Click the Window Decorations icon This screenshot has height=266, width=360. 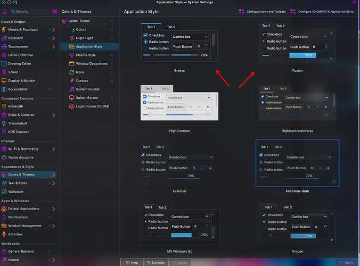pyautogui.click(x=72, y=63)
